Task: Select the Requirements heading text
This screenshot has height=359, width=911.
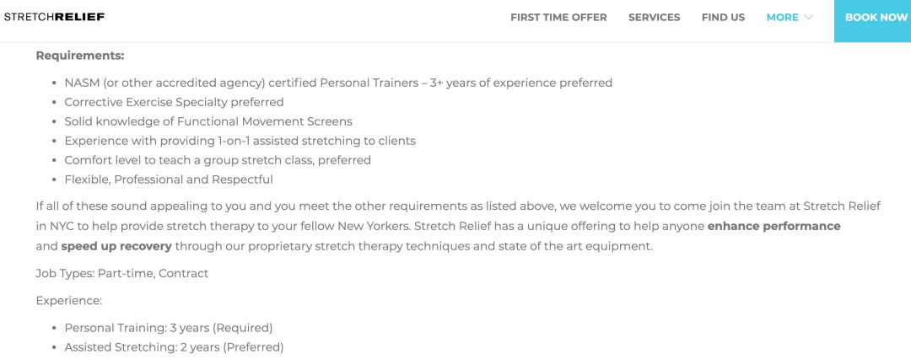Action: 80,56
